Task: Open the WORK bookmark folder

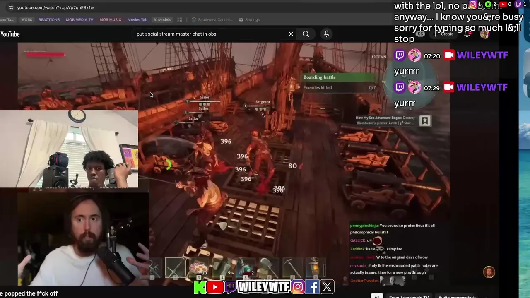Action: [26, 19]
